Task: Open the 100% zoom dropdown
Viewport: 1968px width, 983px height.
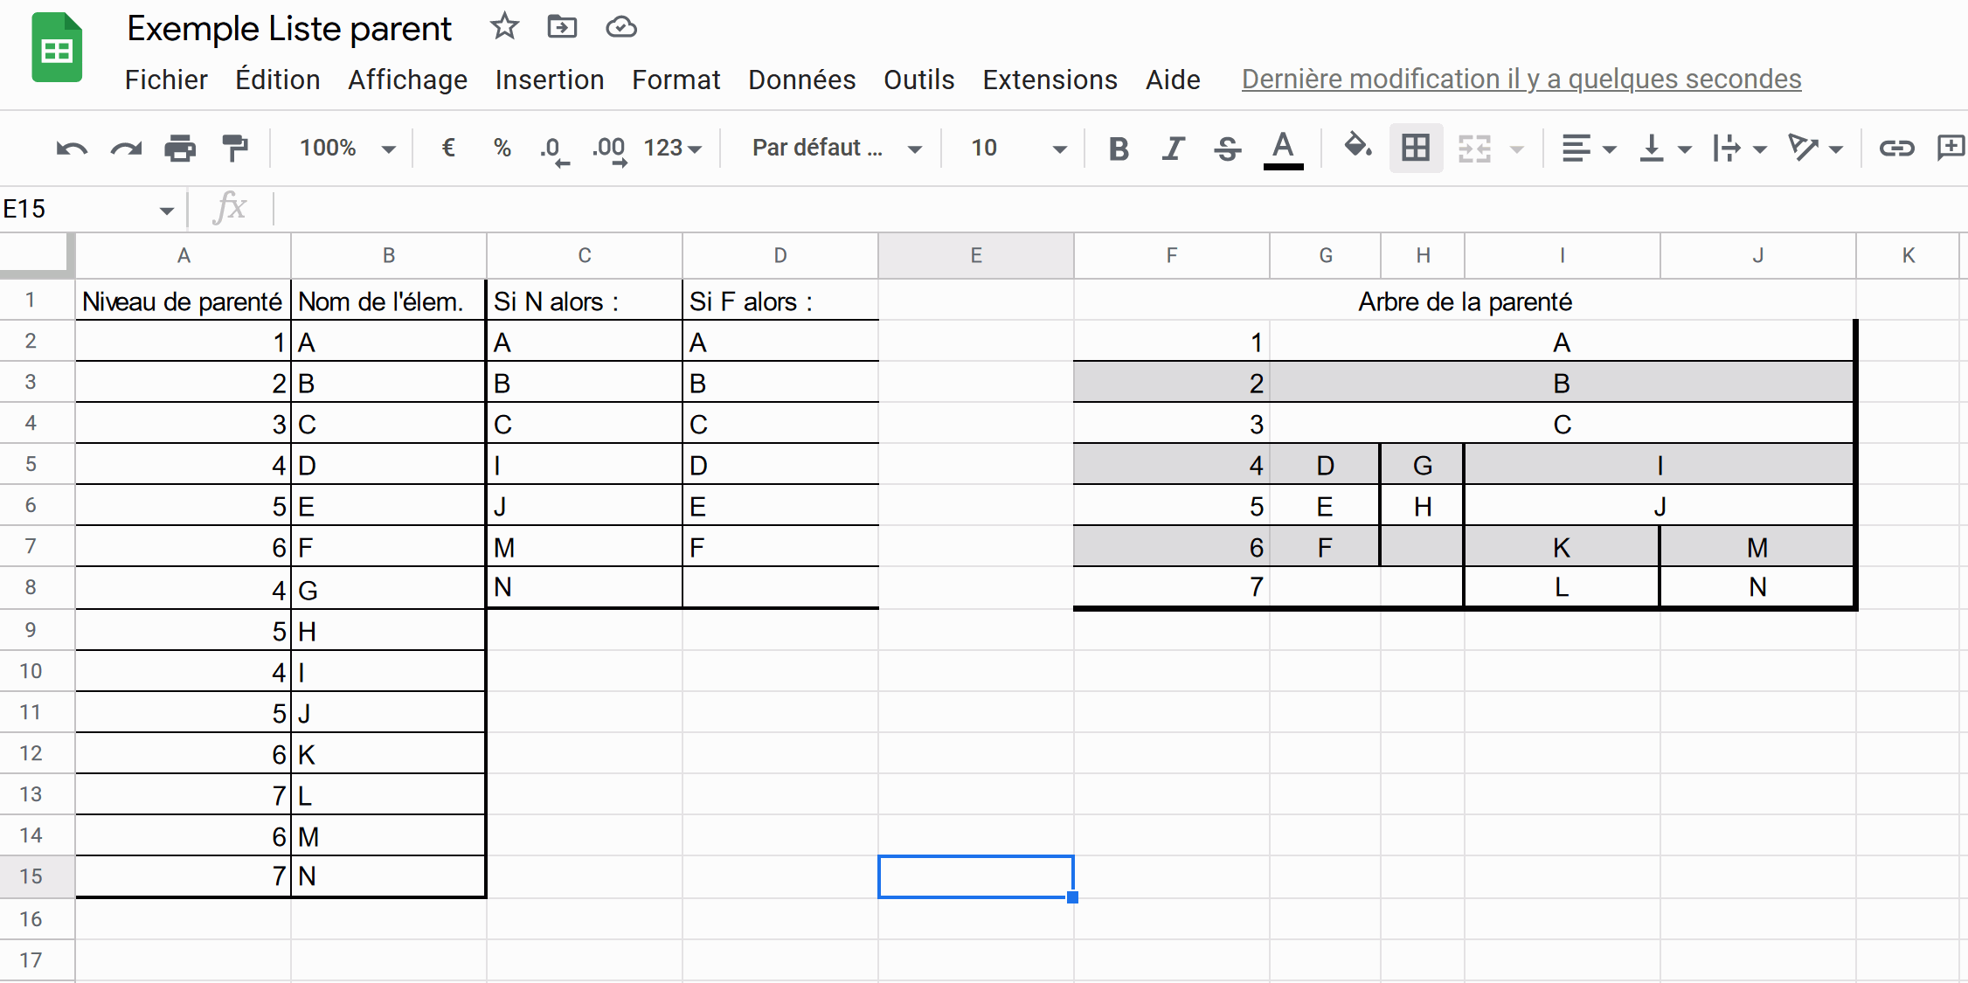Action: point(347,148)
